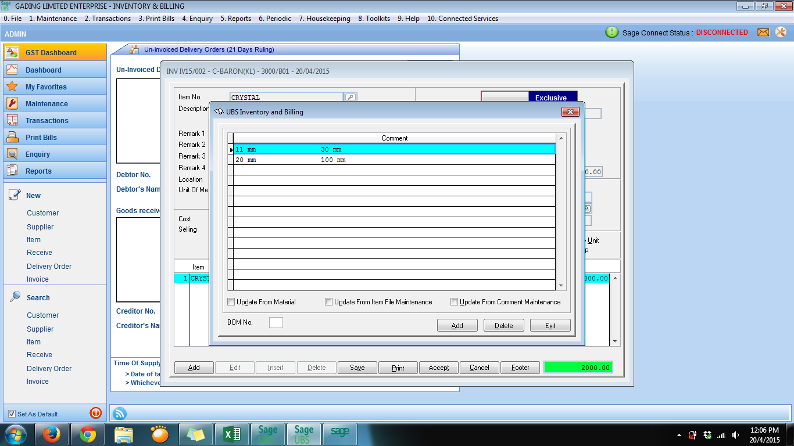Open the mail envelope icon
Viewport: 794px width, 446px height.
(x=763, y=33)
